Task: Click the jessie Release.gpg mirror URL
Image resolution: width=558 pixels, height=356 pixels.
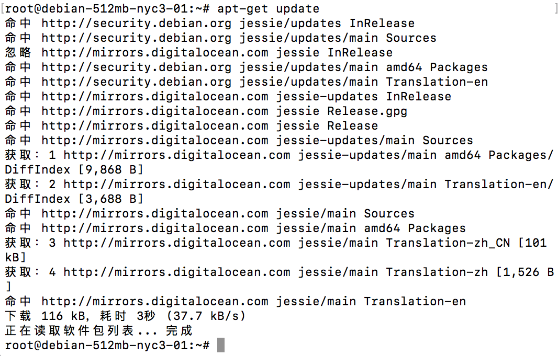Action: pyautogui.click(x=224, y=111)
